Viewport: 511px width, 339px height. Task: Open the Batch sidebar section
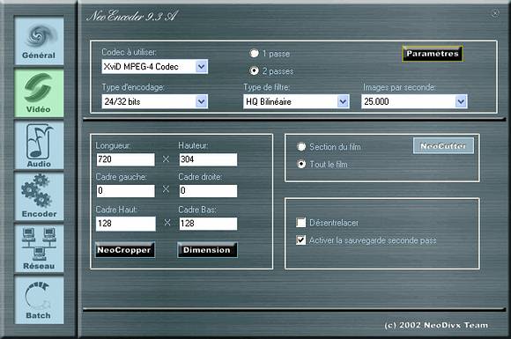tap(39, 300)
